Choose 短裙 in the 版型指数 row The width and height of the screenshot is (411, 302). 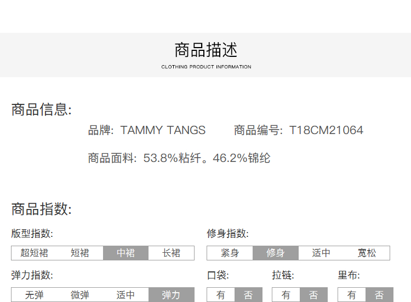point(80,253)
